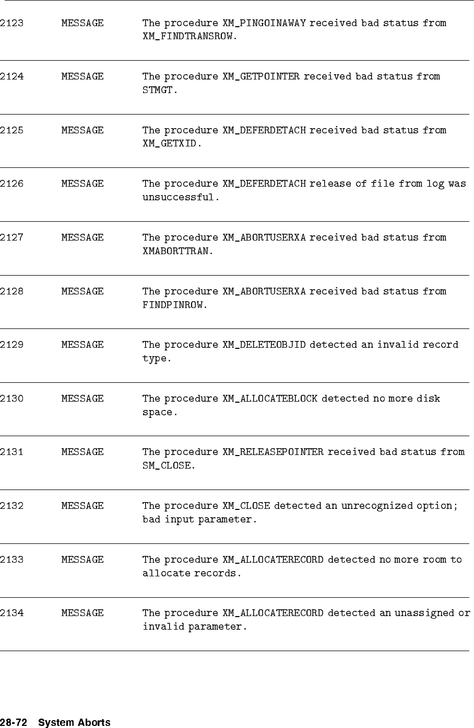Click the XM_PINGOINAWAY procedure name

coord(264,23)
